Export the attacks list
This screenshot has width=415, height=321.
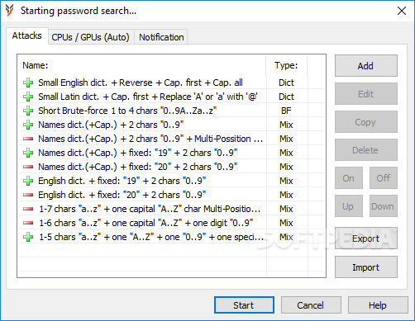coord(366,238)
